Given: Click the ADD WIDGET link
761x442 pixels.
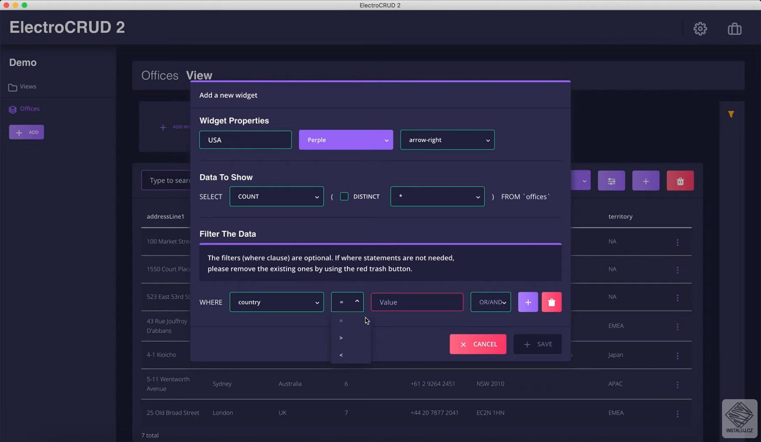Looking at the screenshot, I should coord(175,127).
